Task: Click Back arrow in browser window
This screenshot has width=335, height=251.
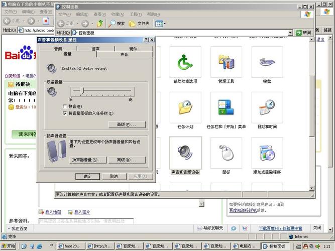Action: [x=7, y=21]
